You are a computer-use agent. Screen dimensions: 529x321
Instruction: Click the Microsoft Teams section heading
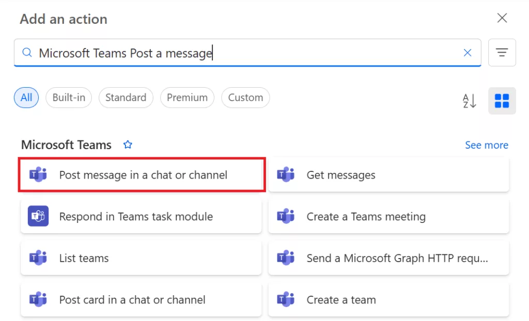click(x=66, y=145)
